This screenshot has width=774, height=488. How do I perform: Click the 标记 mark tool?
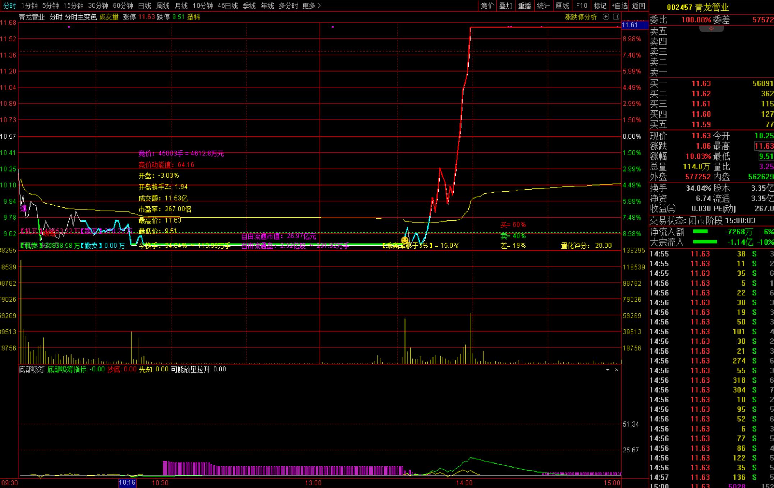pyautogui.click(x=600, y=6)
